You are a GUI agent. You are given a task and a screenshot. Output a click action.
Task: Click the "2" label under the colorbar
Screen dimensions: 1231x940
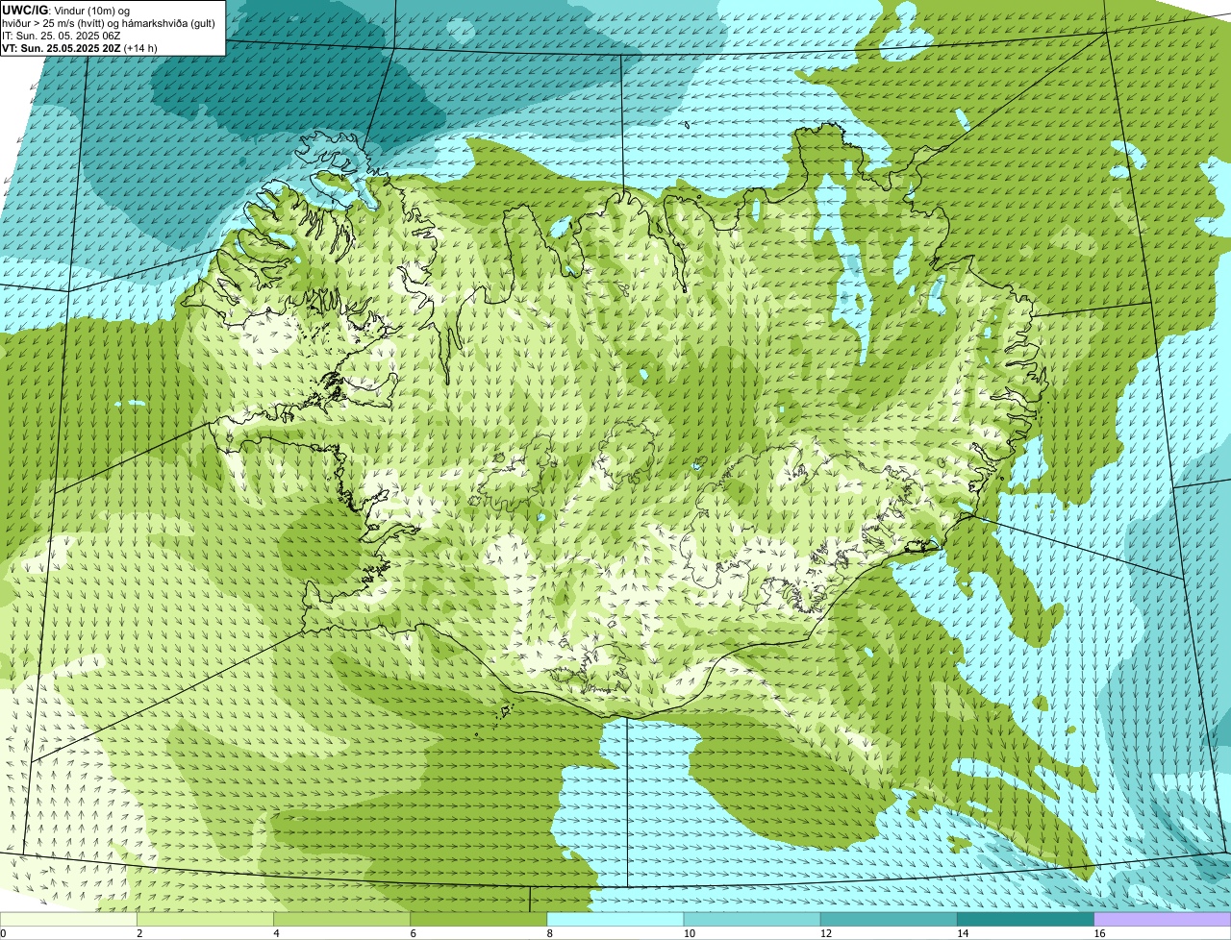139,933
